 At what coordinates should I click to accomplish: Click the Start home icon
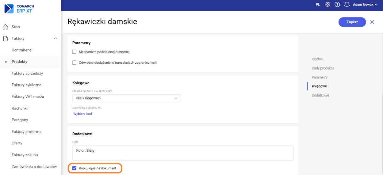pos(5,27)
